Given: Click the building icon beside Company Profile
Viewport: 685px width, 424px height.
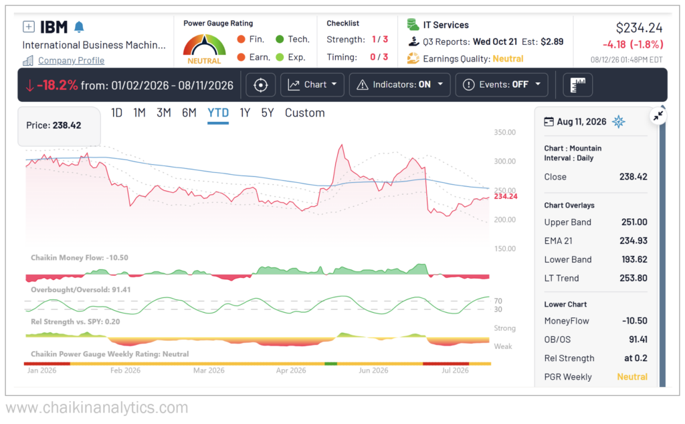Looking at the screenshot, I should click(28, 60).
